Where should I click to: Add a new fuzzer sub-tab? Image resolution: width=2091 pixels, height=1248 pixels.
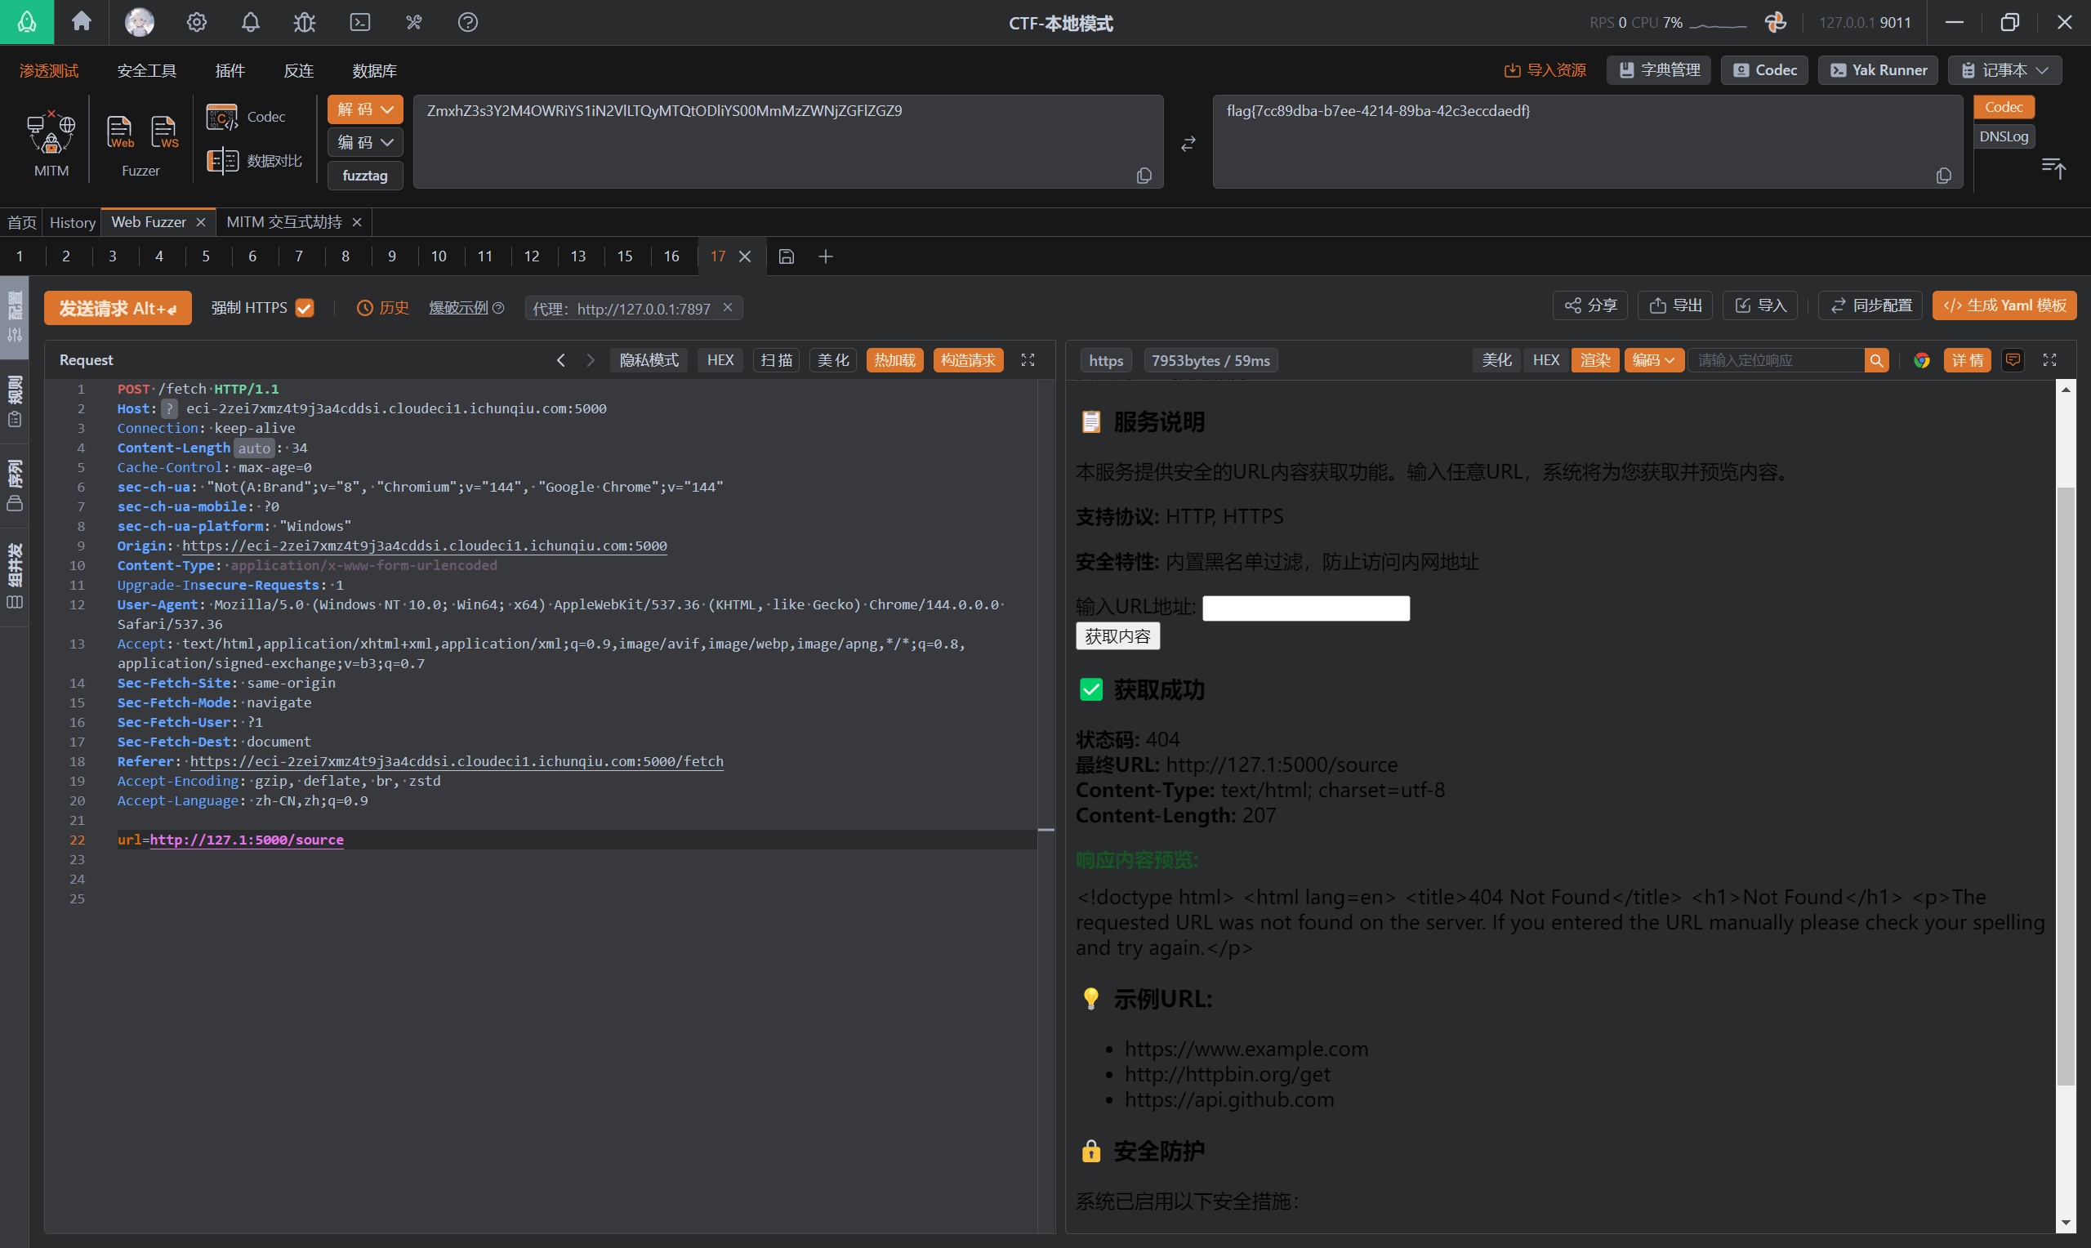(826, 256)
